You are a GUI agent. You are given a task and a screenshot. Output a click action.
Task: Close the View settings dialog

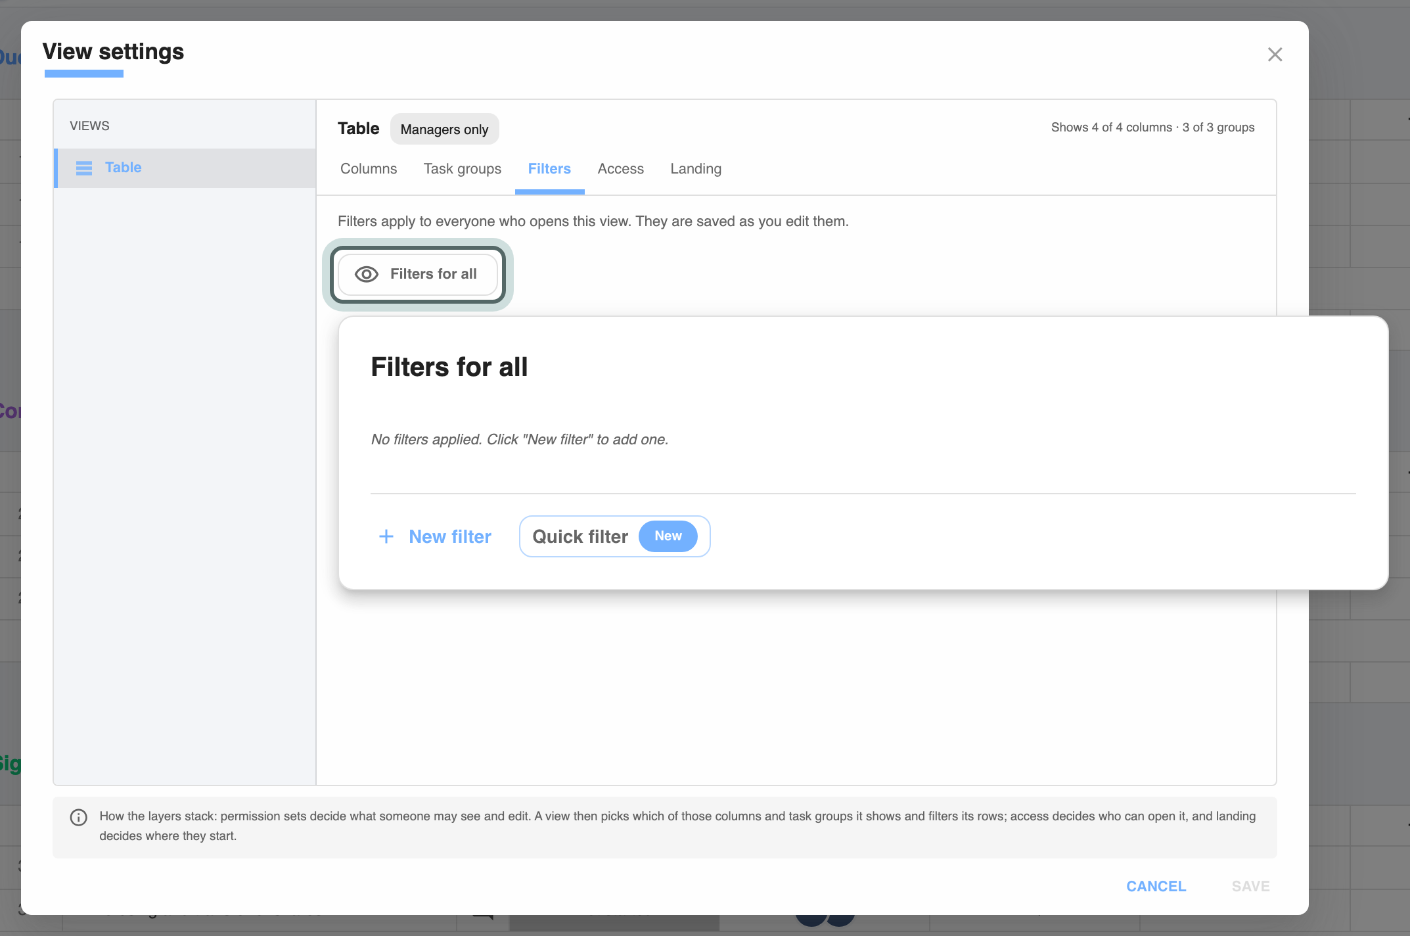(1275, 55)
